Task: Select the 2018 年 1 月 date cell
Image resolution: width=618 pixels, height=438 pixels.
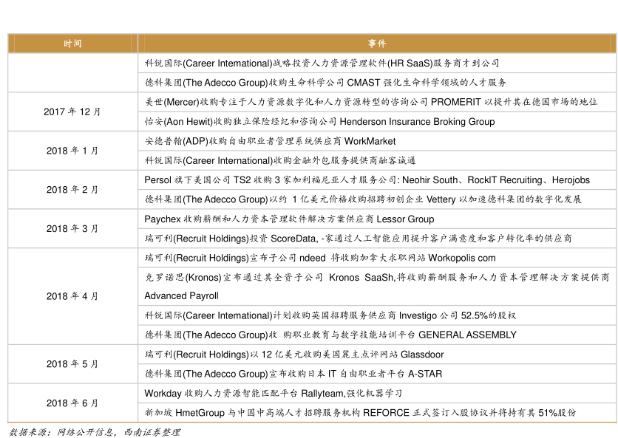Action: [x=72, y=151]
